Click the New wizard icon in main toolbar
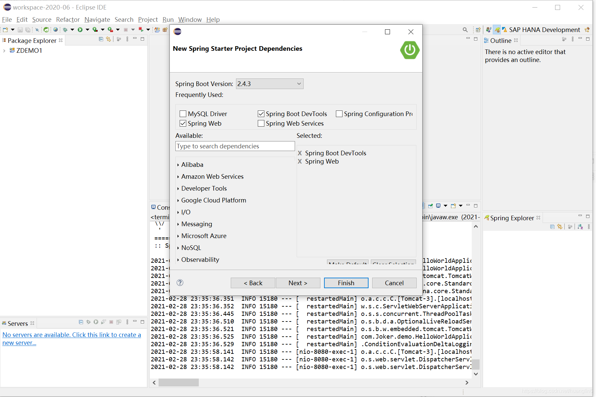The height and width of the screenshot is (397, 596). click(5, 30)
